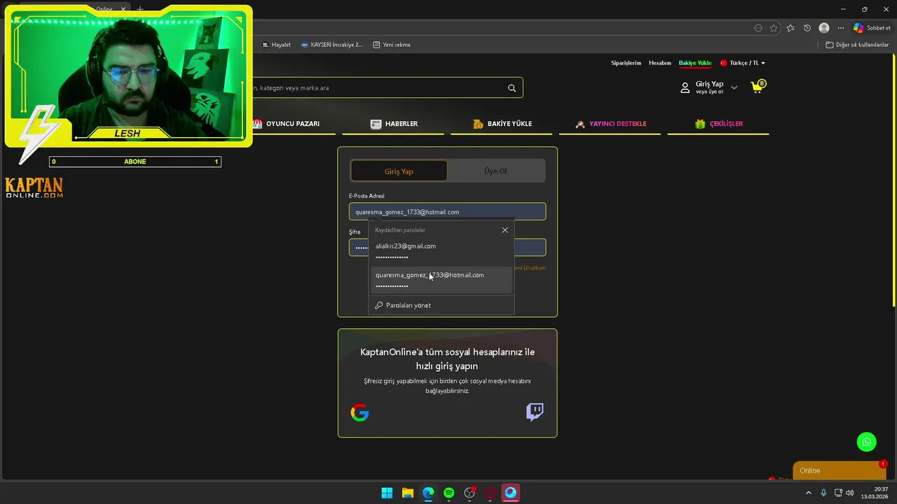Click the microphone icon in system tray
Viewport: 897px width, 504px height.
823,493
